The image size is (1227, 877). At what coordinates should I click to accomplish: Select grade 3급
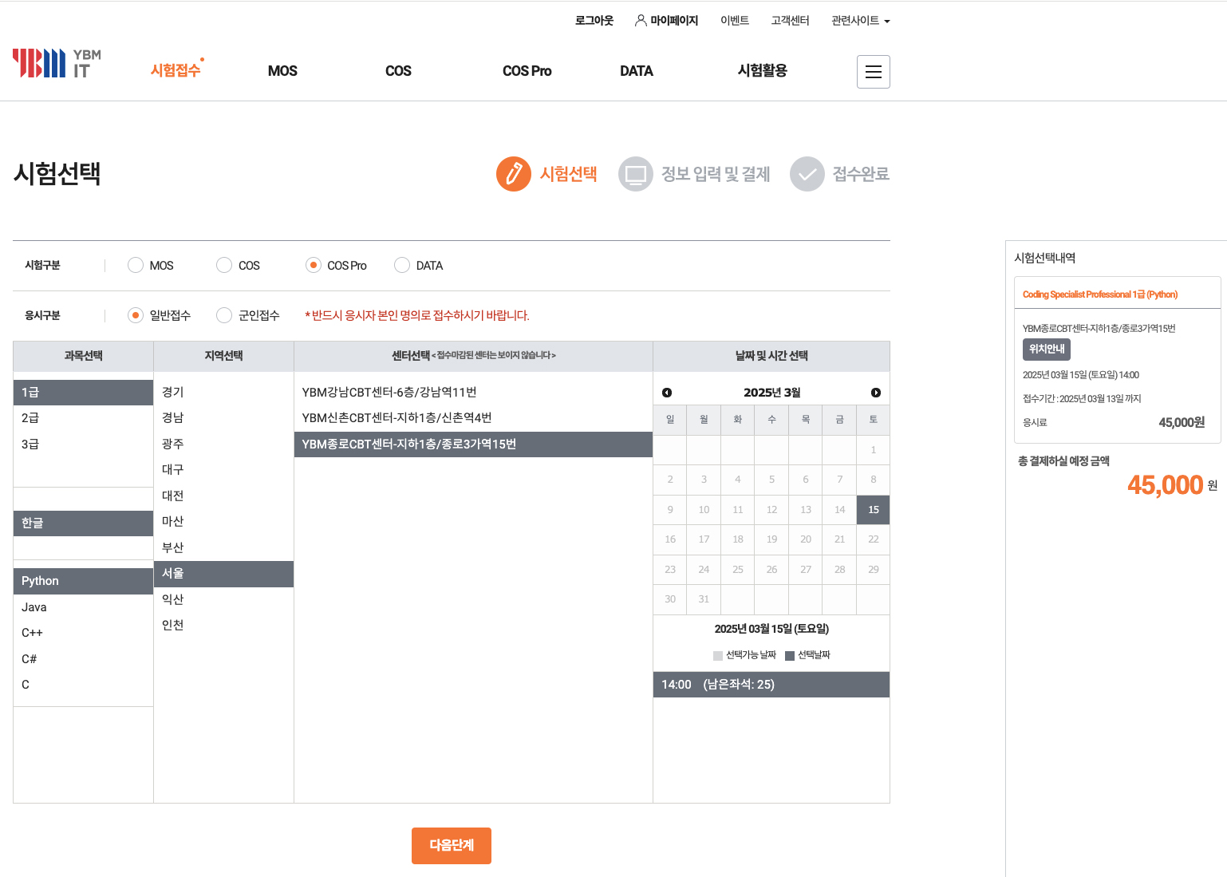(83, 444)
